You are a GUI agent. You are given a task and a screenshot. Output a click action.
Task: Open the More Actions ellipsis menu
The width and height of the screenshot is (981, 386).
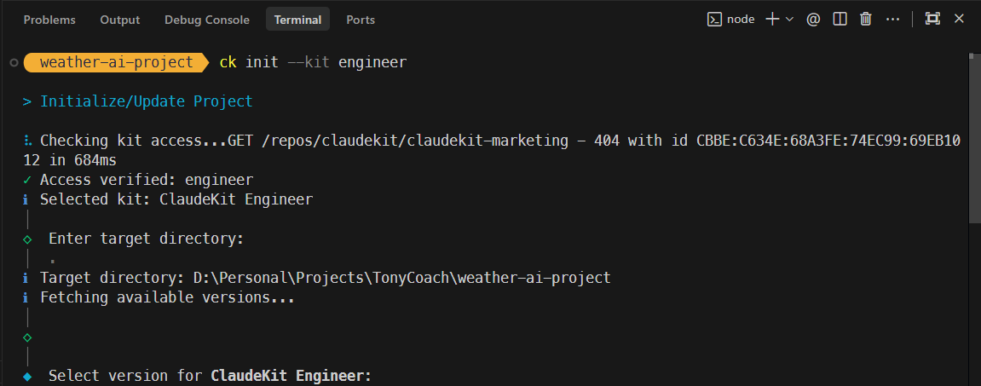point(892,19)
